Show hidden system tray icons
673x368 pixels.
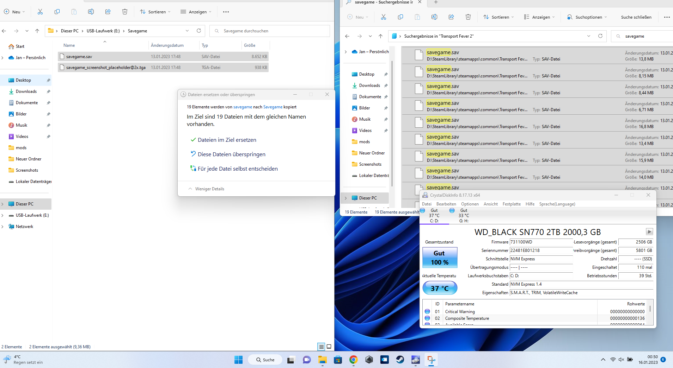[603, 360]
